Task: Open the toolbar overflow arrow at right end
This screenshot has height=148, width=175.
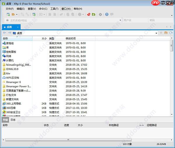Action: point(172,15)
